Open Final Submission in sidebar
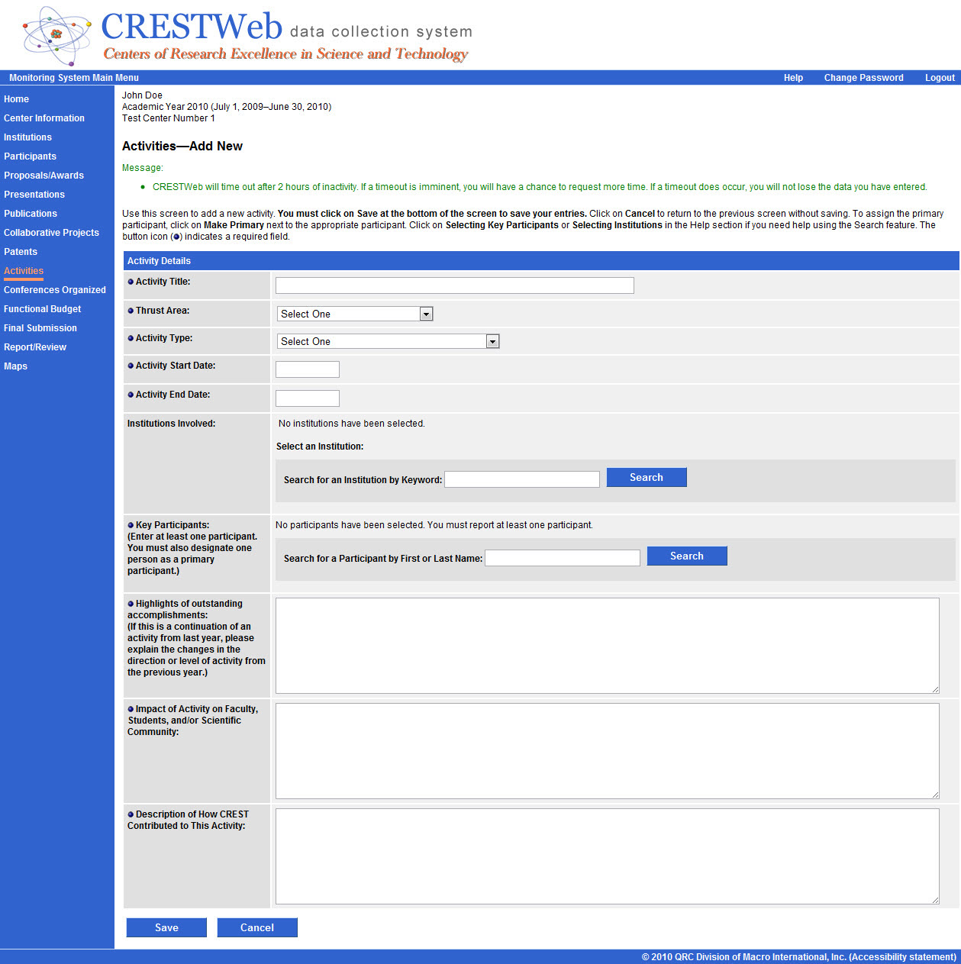961x964 pixels. point(40,328)
